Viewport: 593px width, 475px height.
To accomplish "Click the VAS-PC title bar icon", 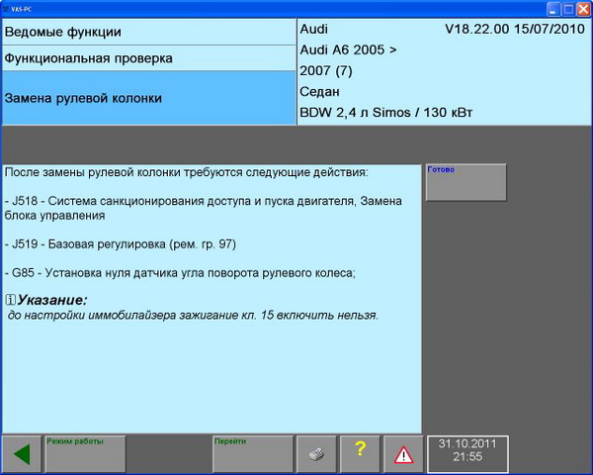I will point(5,9).
